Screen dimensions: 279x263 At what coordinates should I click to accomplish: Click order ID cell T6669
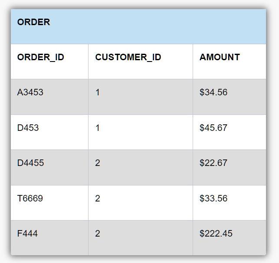pos(49,203)
